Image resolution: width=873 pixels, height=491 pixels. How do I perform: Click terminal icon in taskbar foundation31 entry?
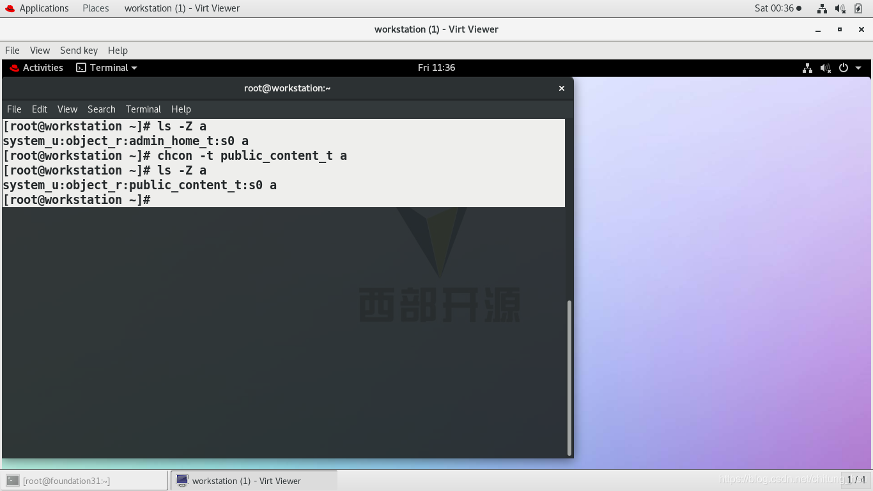coord(13,481)
